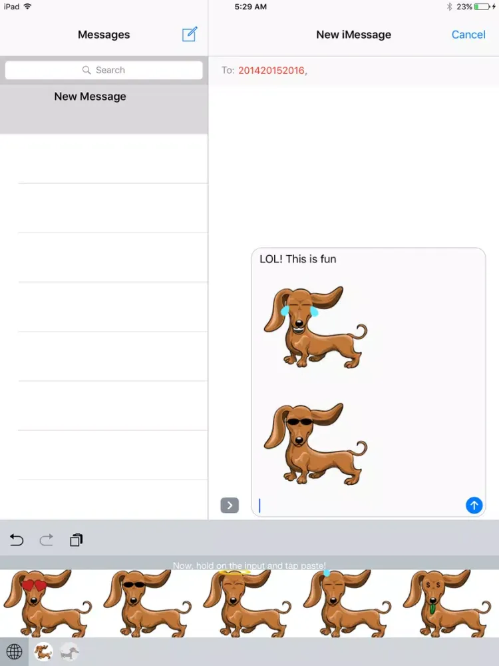Tap the undo arrow above keyboard
Viewport: 499px width, 666px height.
(x=17, y=540)
